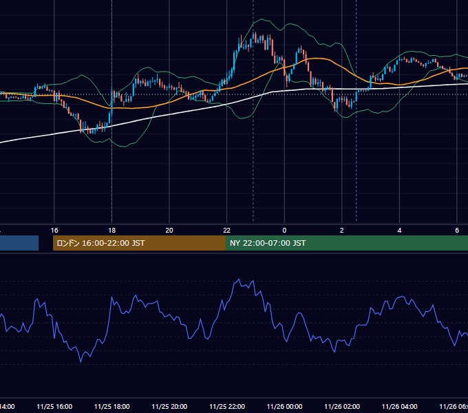Click the NY 22:00-07:00 JST session bar
This screenshot has height=413, width=468.
tap(346, 243)
